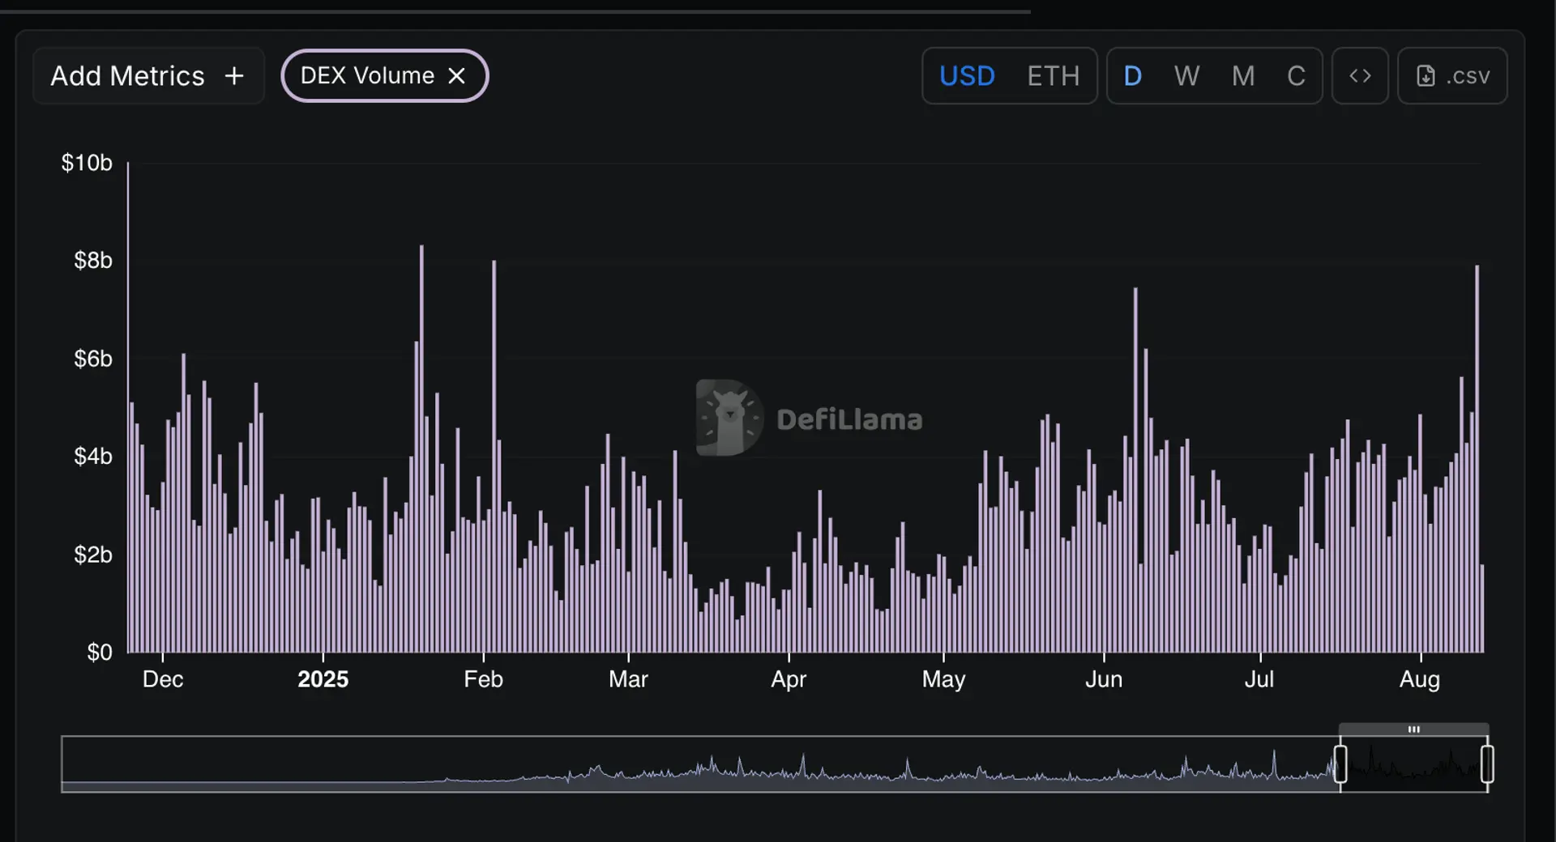Click the Add Metrics button

tap(147, 75)
